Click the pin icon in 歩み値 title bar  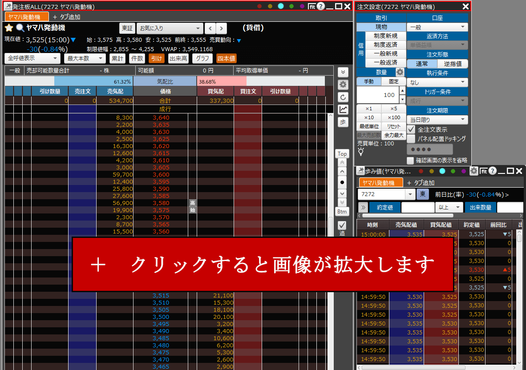click(x=360, y=171)
